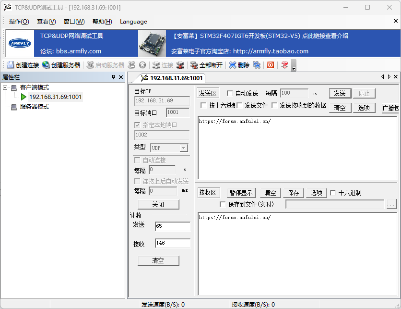Viewport: 401px width, 309px height.
Task: Open the 类型 UDP dropdown
Action: click(x=183, y=148)
